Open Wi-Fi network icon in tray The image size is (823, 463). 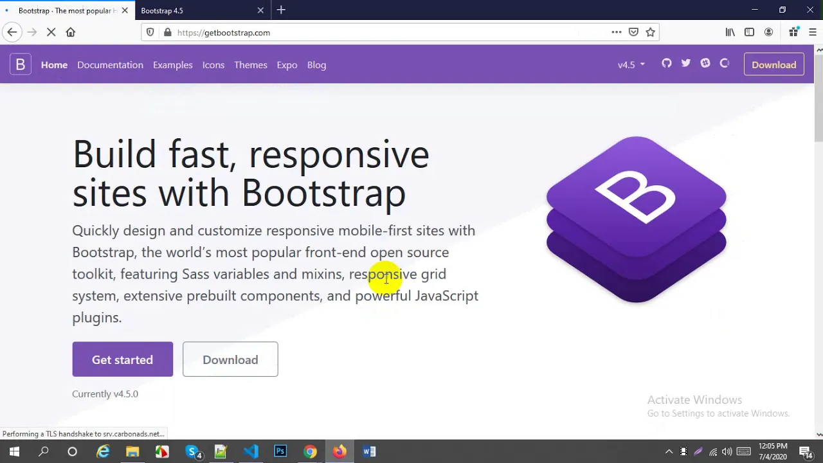713,451
